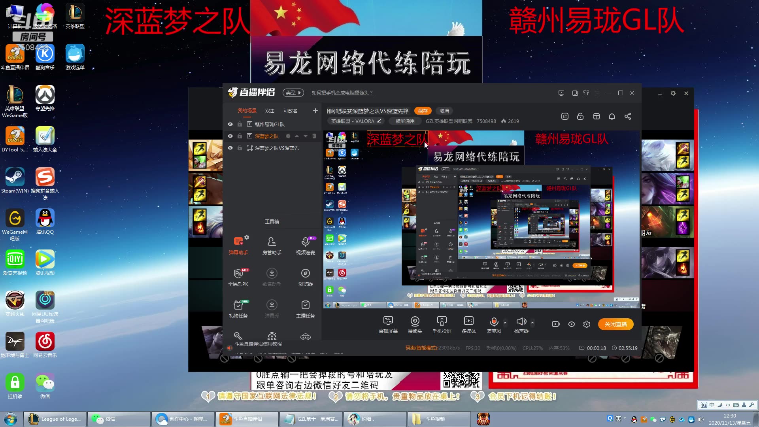Open the 弹幕助手 tool
The width and height of the screenshot is (759, 427).
pyautogui.click(x=238, y=245)
